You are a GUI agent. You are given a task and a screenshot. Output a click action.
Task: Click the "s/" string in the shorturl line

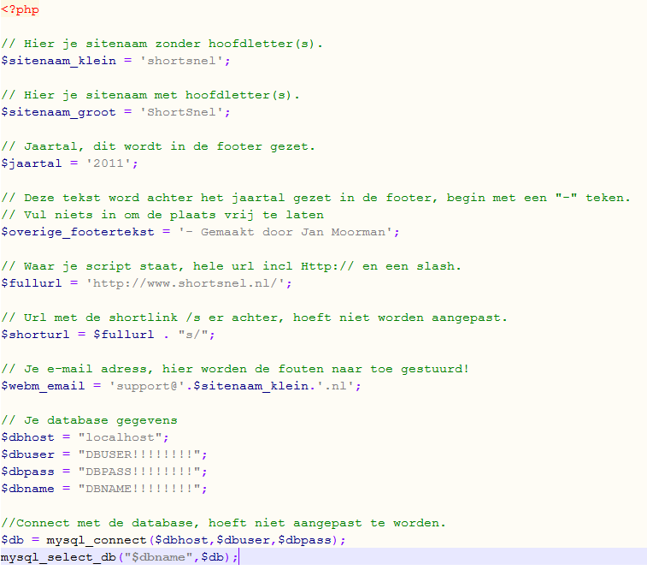coord(193,335)
